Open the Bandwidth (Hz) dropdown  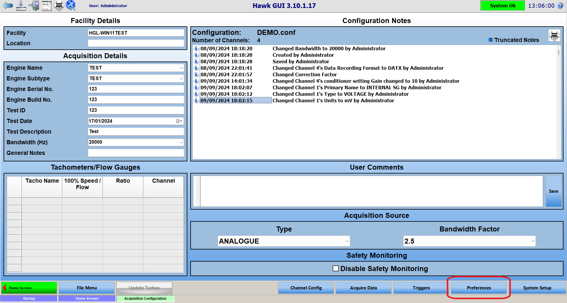[x=181, y=142]
